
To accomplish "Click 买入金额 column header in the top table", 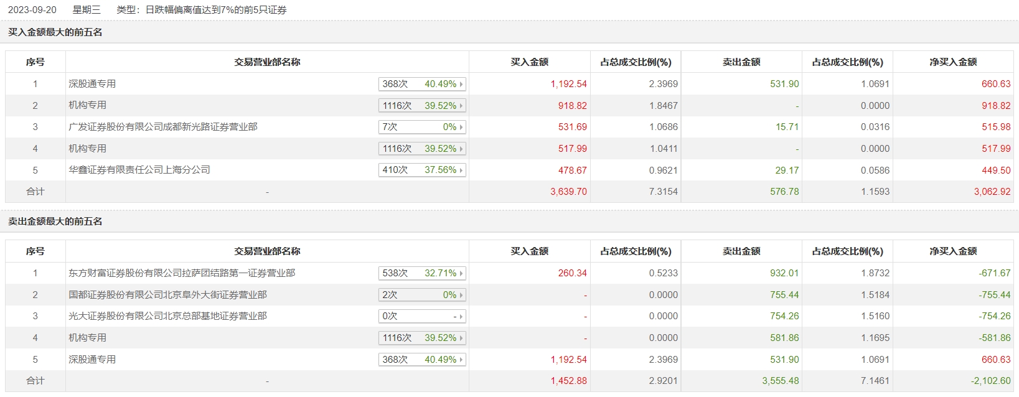I will tap(529, 62).
